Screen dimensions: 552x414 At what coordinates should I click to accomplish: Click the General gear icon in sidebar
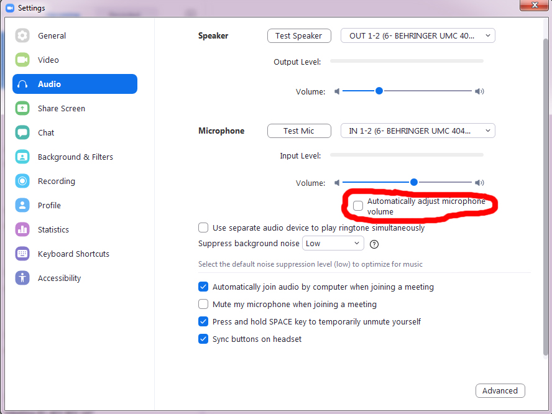click(22, 35)
